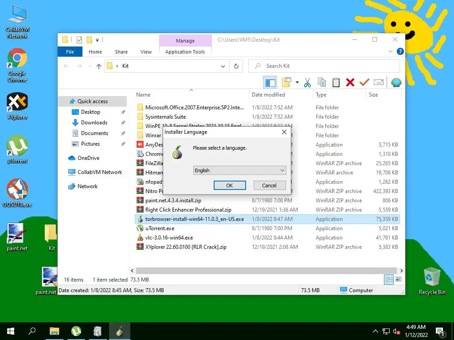
Task: Switch to the Home ribbon tab
Action: pos(95,52)
